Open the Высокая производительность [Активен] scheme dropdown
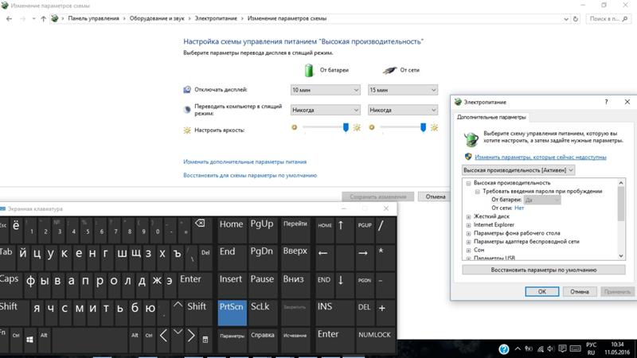Image resolution: width=637 pixels, height=358 pixels. click(x=518, y=170)
